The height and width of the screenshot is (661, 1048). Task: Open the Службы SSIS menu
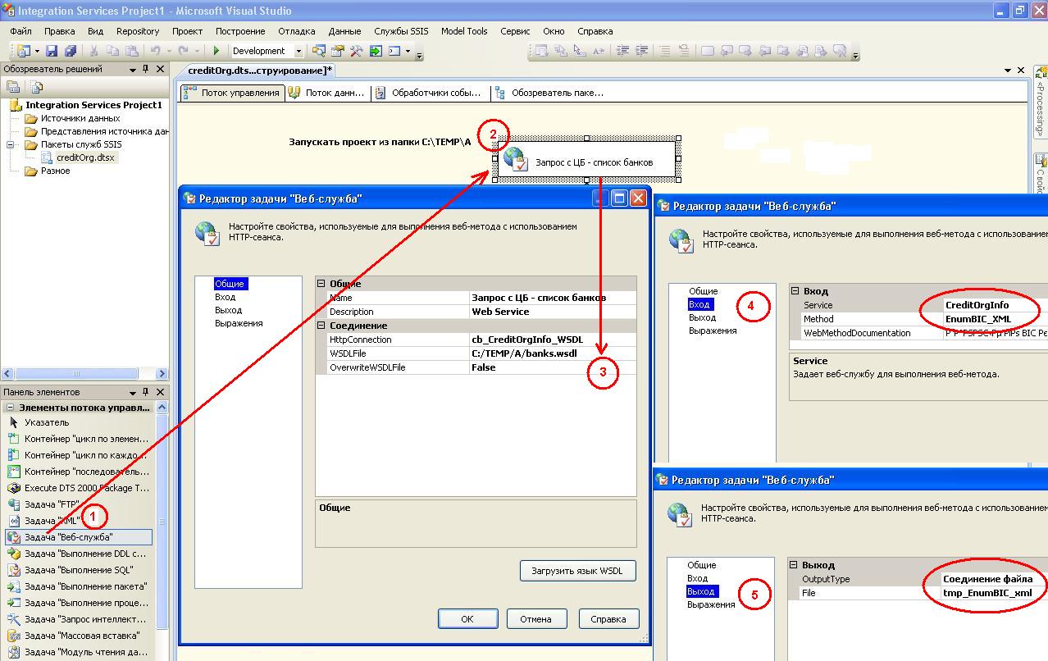point(402,31)
